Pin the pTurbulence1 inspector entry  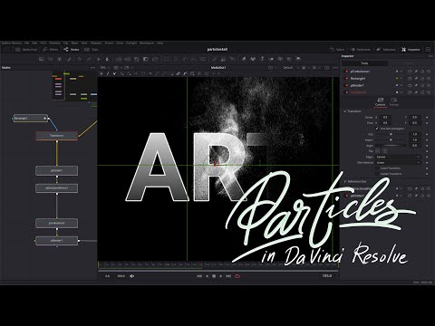(x=416, y=72)
